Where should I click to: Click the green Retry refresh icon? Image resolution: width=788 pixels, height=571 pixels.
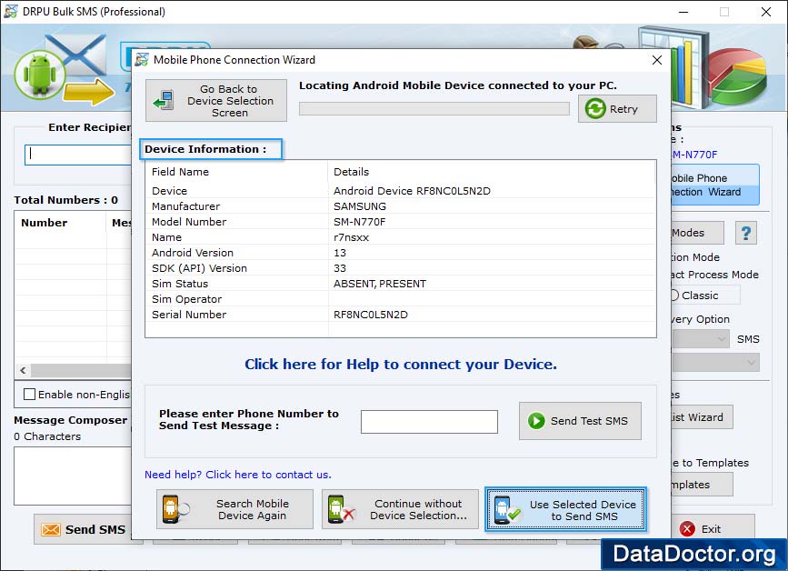coord(595,108)
